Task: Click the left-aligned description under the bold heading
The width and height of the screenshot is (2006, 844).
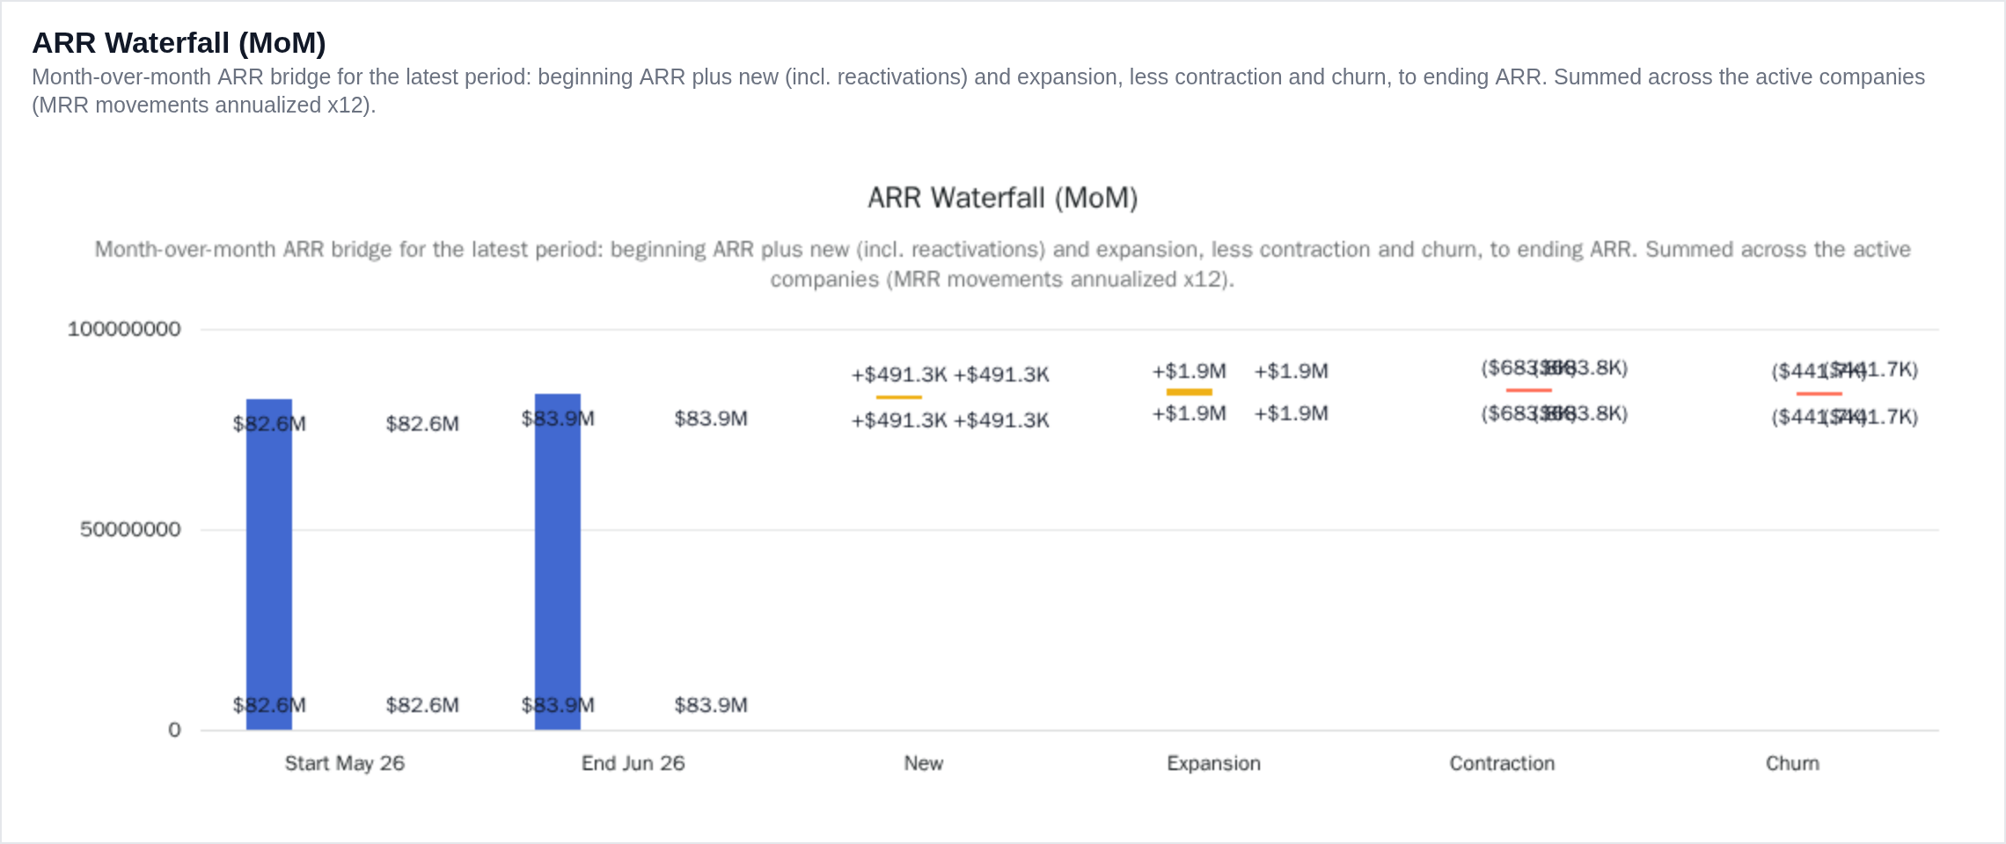Action: pyautogui.click(x=978, y=91)
